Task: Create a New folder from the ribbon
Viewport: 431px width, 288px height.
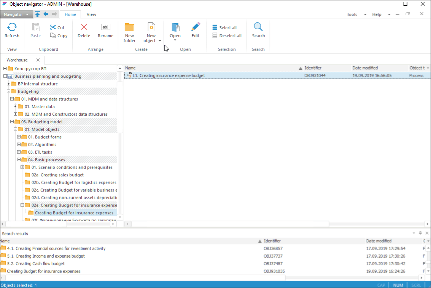Action: click(129, 32)
